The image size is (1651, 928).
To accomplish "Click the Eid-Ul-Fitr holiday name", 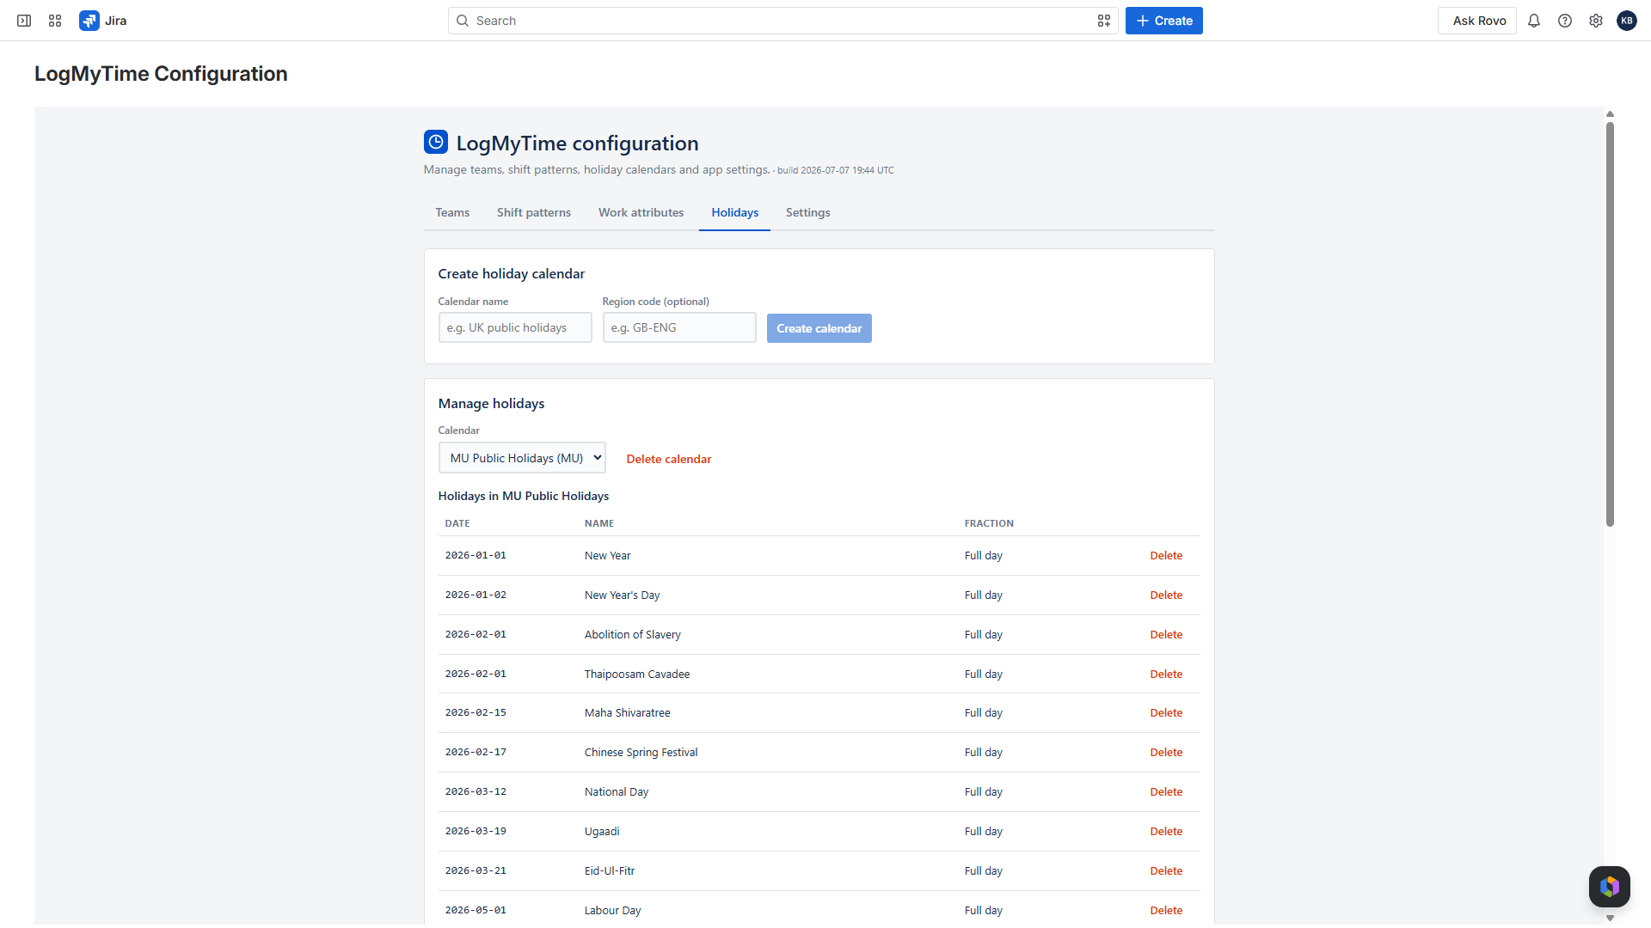I will click(x=610, y=871).
